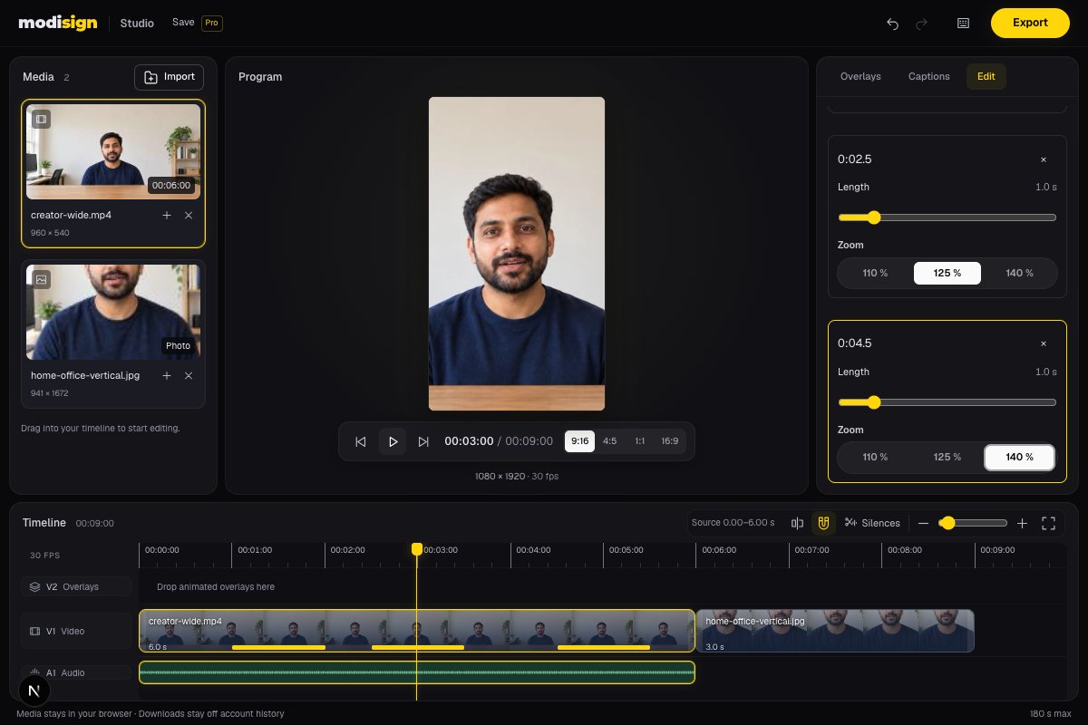
Task: Open Next.js dev tools badge
Action: [x=34, y=691]
